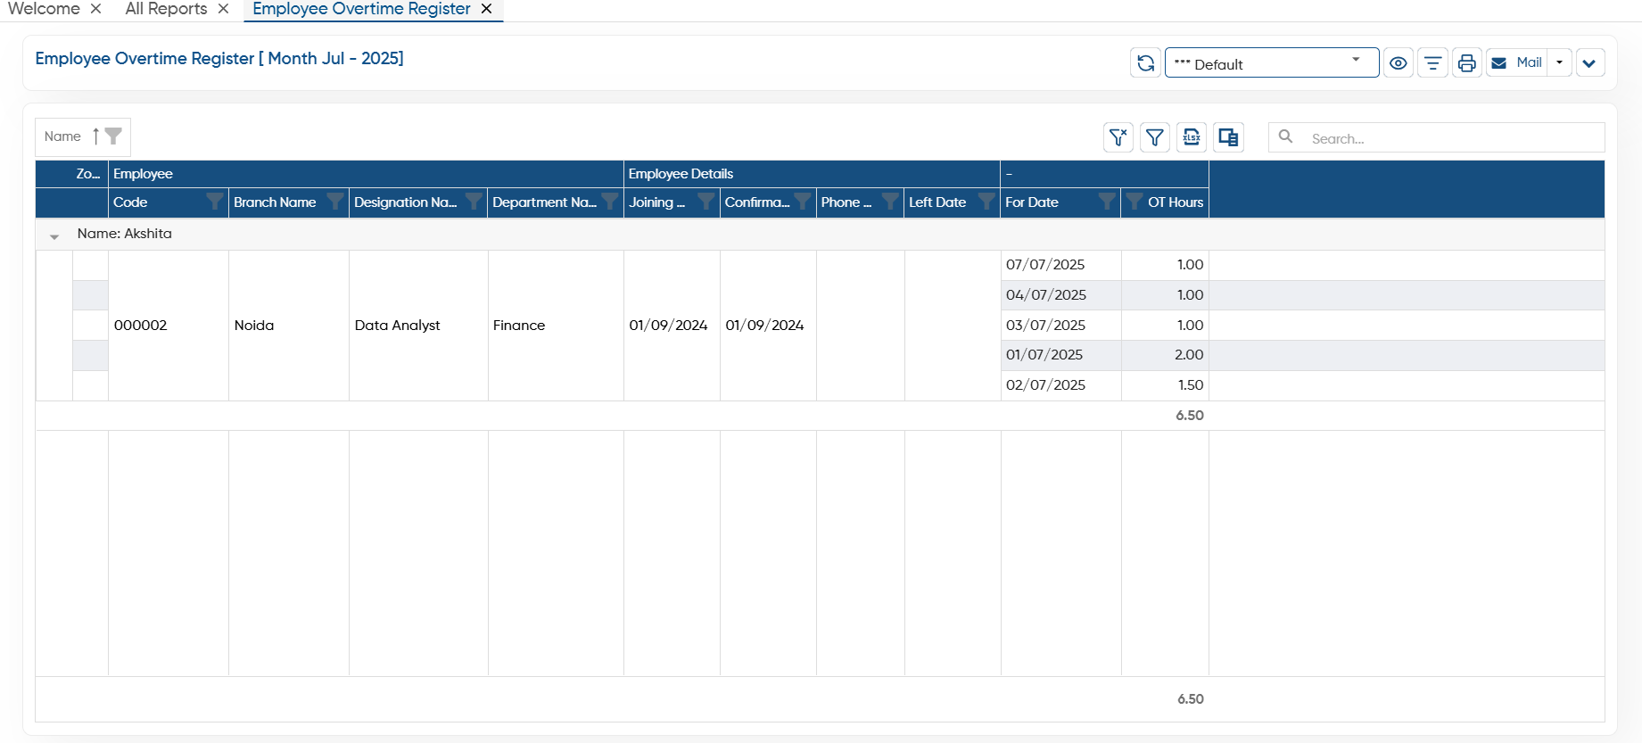Click the Employee Details band header
The height and width of the screenshot is (743, 1642).
[x=812, y=174]
